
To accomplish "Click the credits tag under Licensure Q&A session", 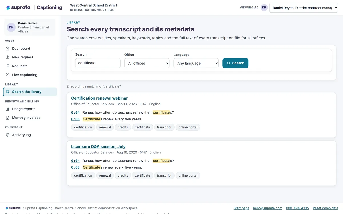I will click(123, 175).
